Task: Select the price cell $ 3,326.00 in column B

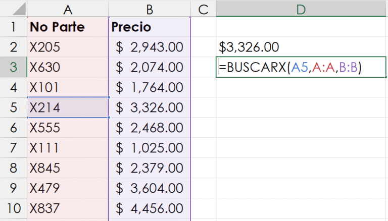Action: point(150,107)
